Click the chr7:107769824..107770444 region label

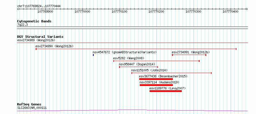(39, 6)
